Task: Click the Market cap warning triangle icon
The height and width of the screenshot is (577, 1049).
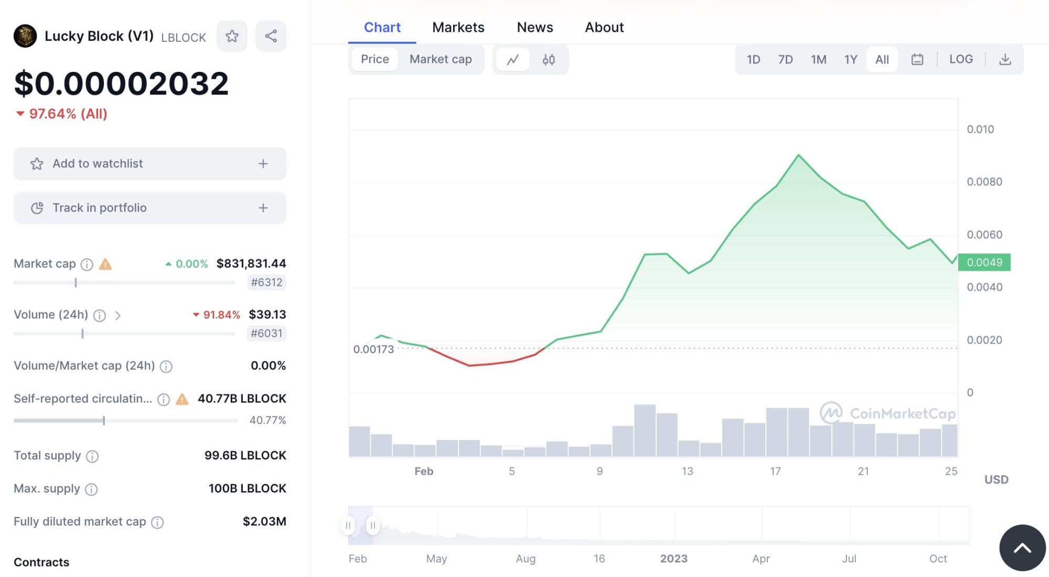Action: click(x=105, y=264)
